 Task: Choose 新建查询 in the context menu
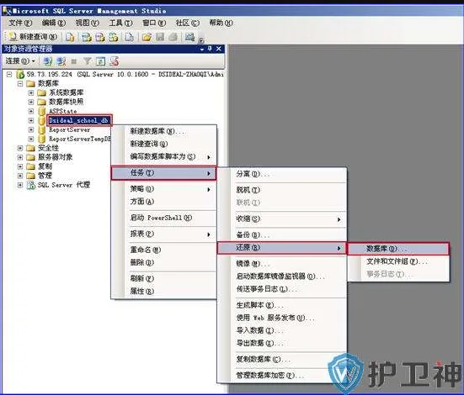pyautogui.click(x=164, y=144)
